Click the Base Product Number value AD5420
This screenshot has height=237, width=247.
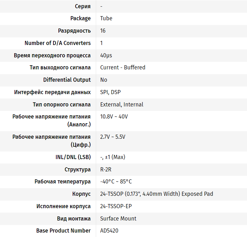(x=109, y=231)
